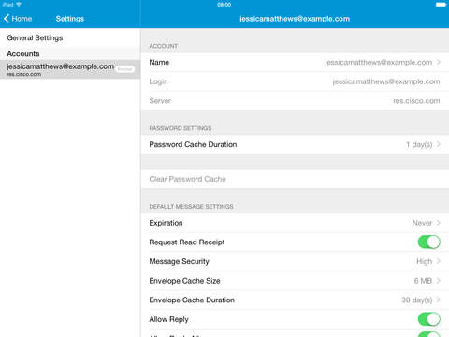Click the Settings title in the header
Viewport: 449px width, 337px height.
70,19
